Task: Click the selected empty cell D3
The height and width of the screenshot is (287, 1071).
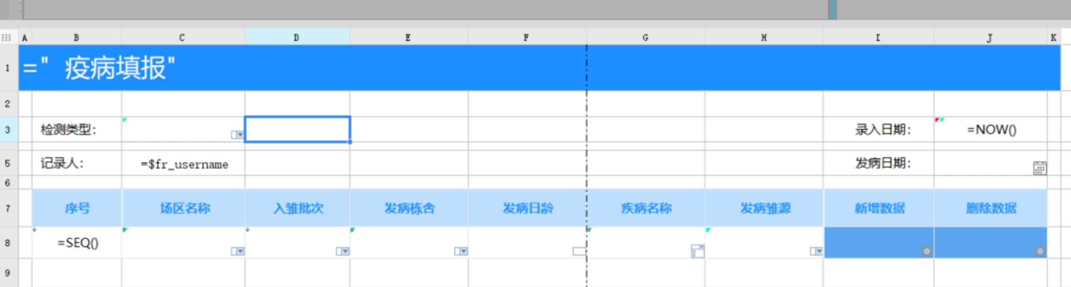Action: click(x=297, y=129)
